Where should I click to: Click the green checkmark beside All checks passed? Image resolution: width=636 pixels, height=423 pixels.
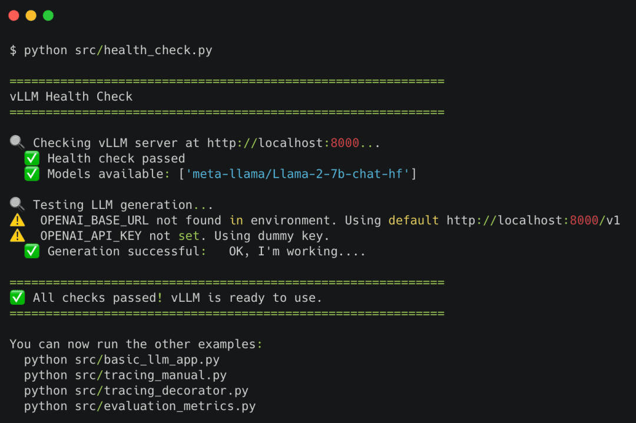click(17, 298)
